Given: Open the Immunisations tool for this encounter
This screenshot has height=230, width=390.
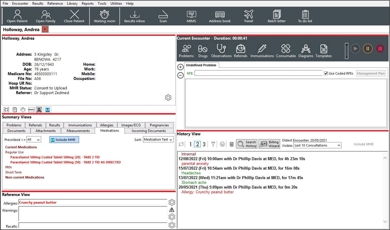Looking at the screenshot, I should 262,50.
